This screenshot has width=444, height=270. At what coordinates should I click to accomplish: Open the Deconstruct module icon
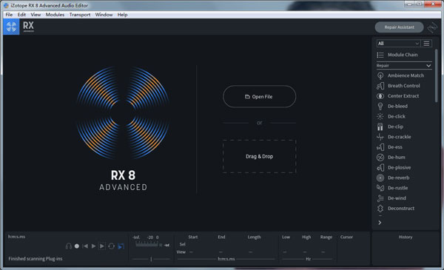click(380, 209)
